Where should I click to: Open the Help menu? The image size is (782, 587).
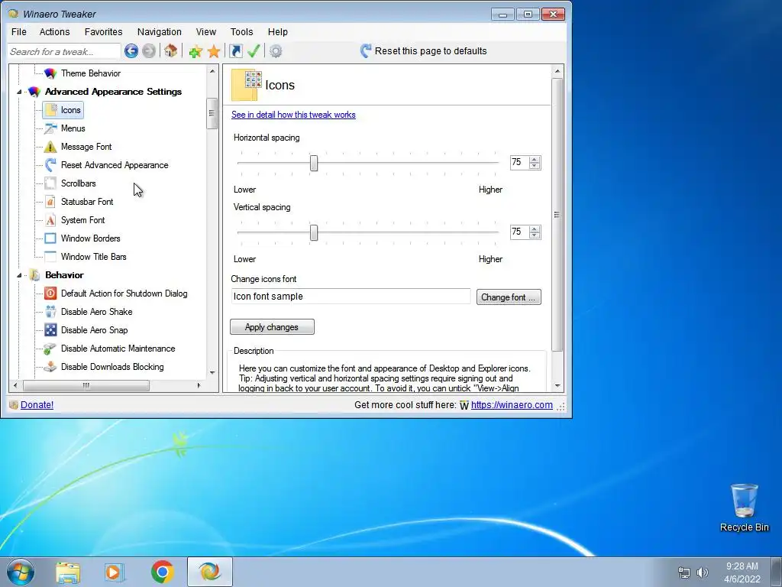(x=278, y=32)
